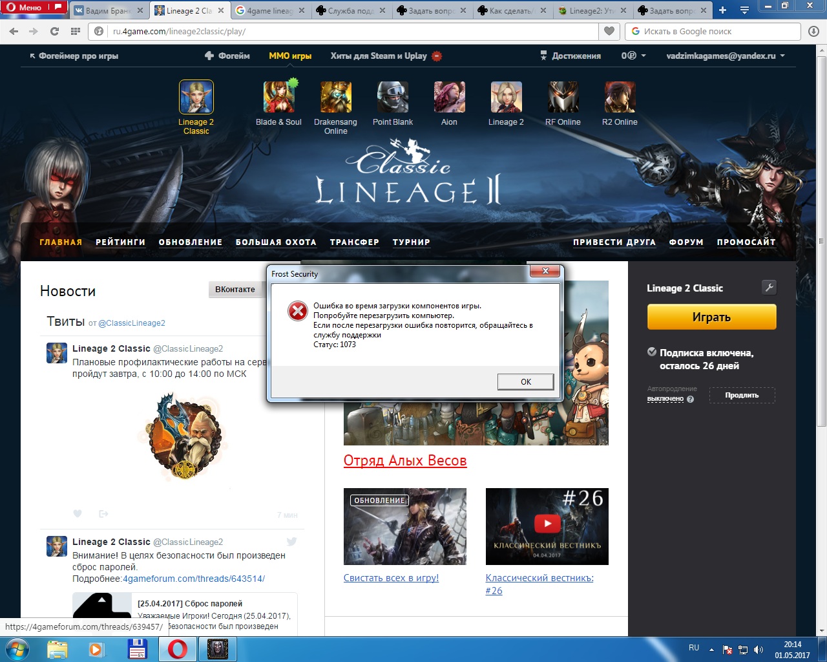Click the yellow Играть button

(x=711, y=317)
